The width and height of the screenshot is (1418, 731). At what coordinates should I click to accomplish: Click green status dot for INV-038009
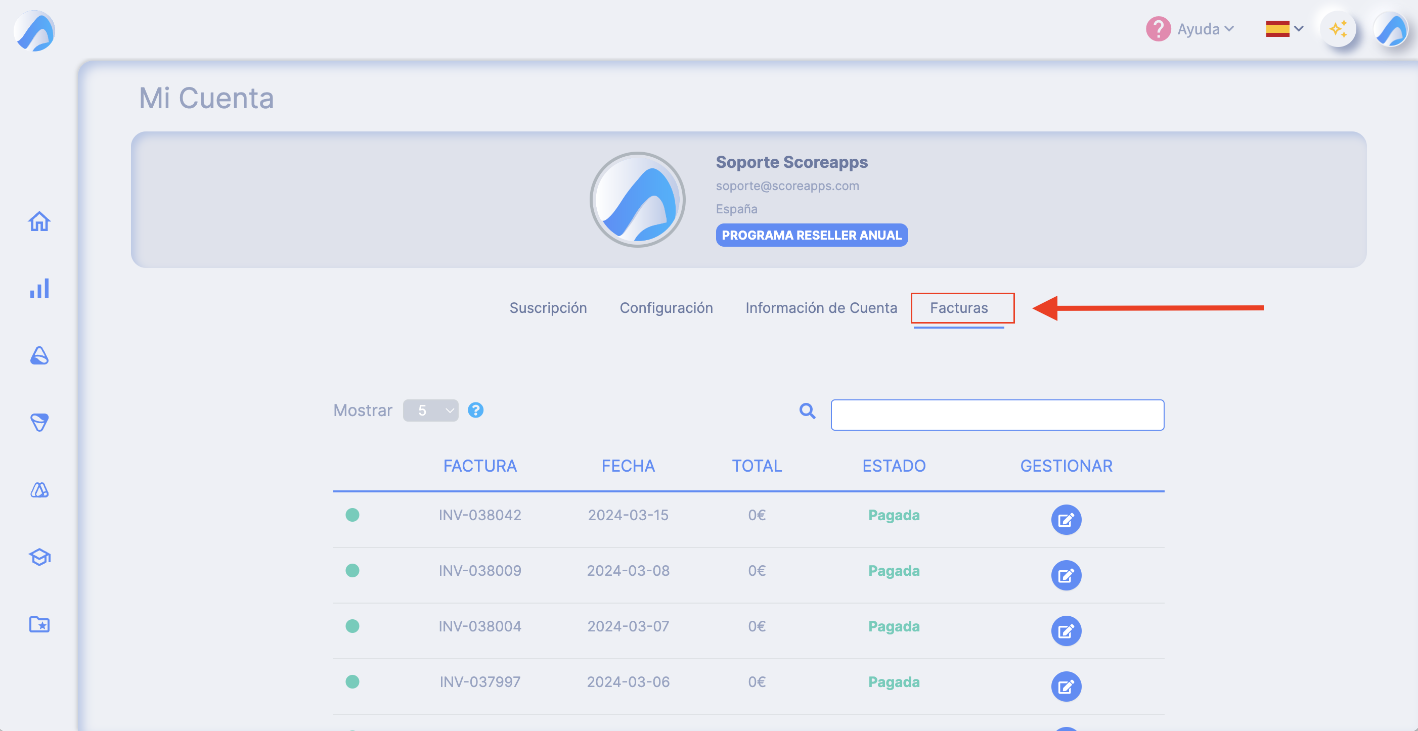click(352, 570)
